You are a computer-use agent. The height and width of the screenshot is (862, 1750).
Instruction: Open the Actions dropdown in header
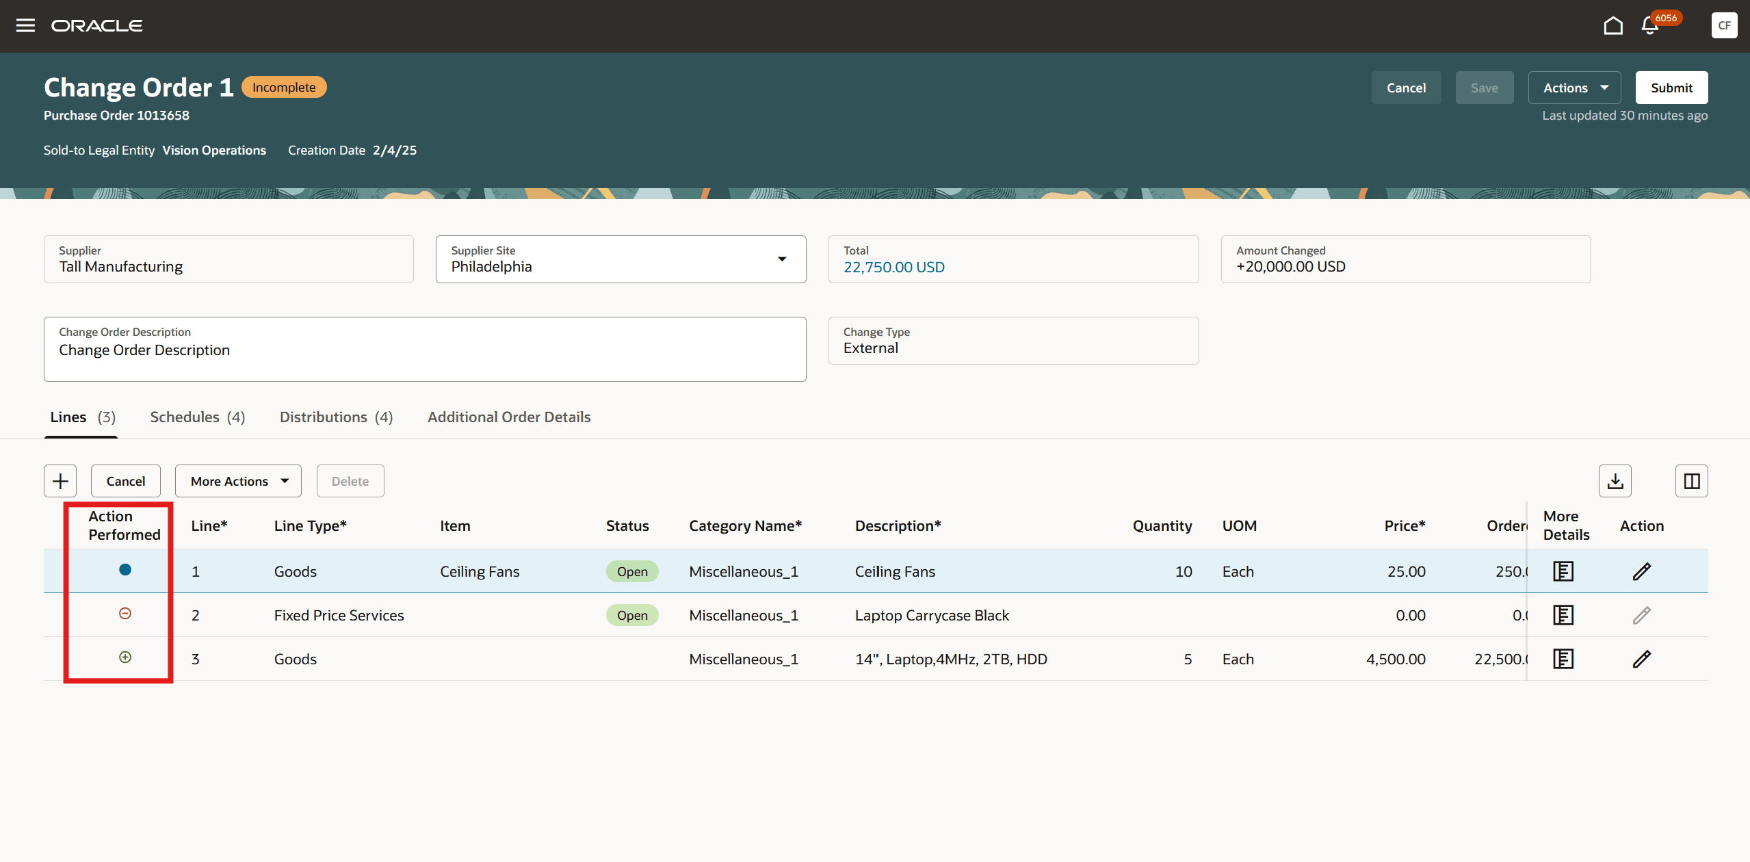(x=1574, y=88)
